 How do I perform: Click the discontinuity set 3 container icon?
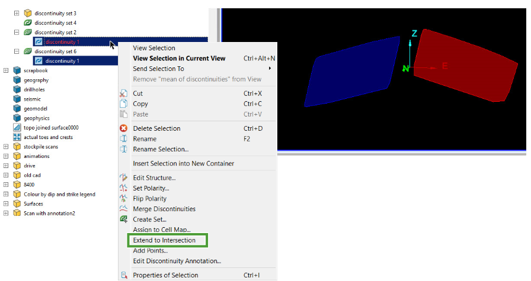pos(28,13)
